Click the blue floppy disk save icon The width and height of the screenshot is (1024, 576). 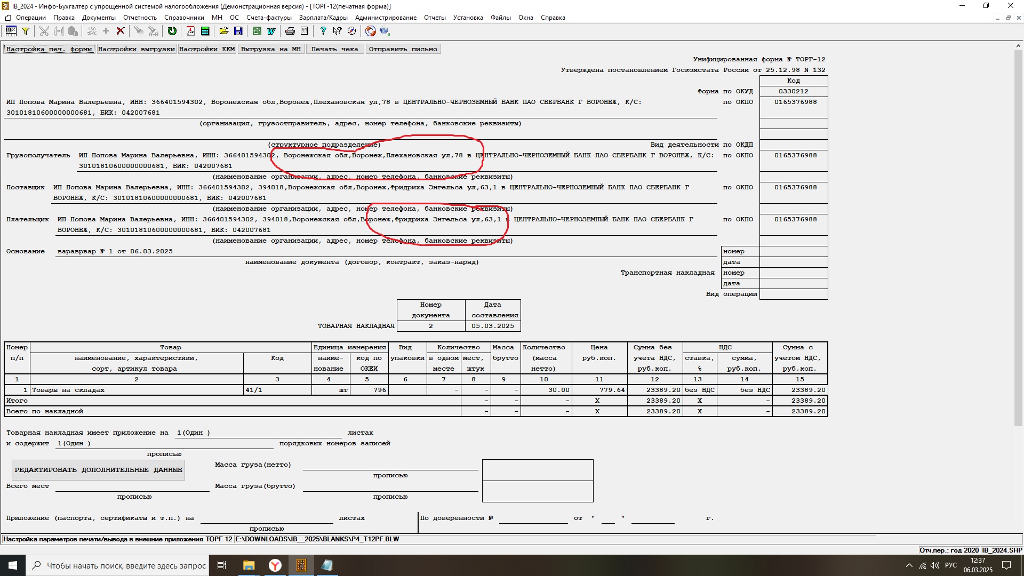click(x=238, y=31)
